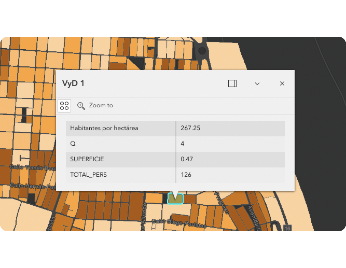Click the roundabout at top of map

click(x=202, y=51)
